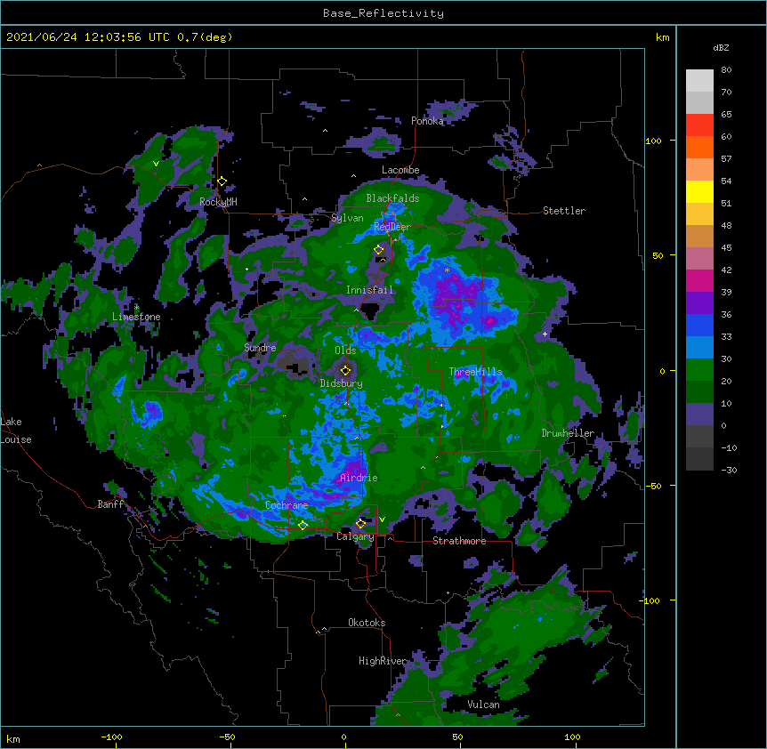Click the Didsbury town label
The width and height of the screenshot is (767, 749).
click(x=342, y=383)
